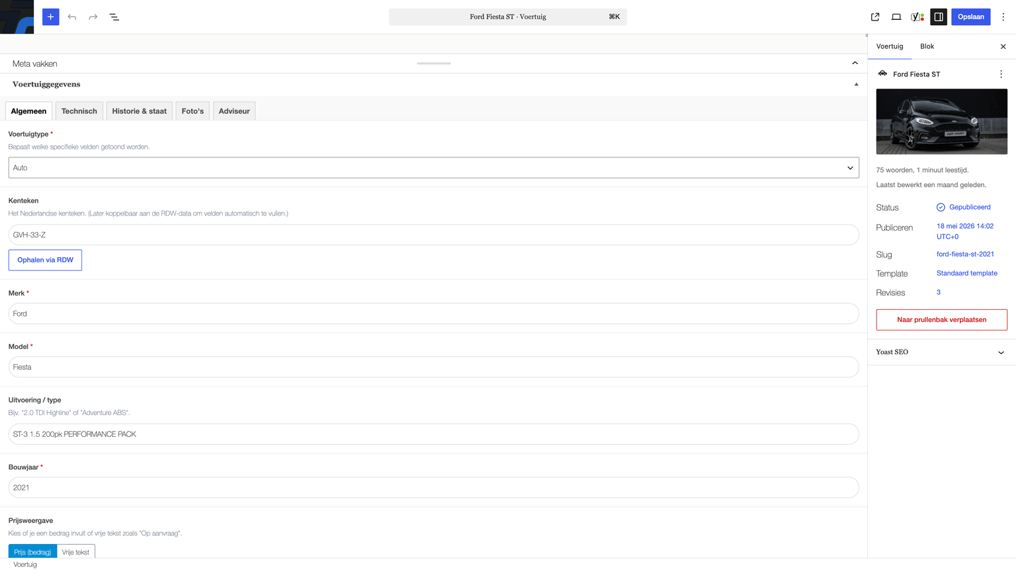Toggle the settings sidebar panel
1016x571 pixels.
click(x=939, y=17)
